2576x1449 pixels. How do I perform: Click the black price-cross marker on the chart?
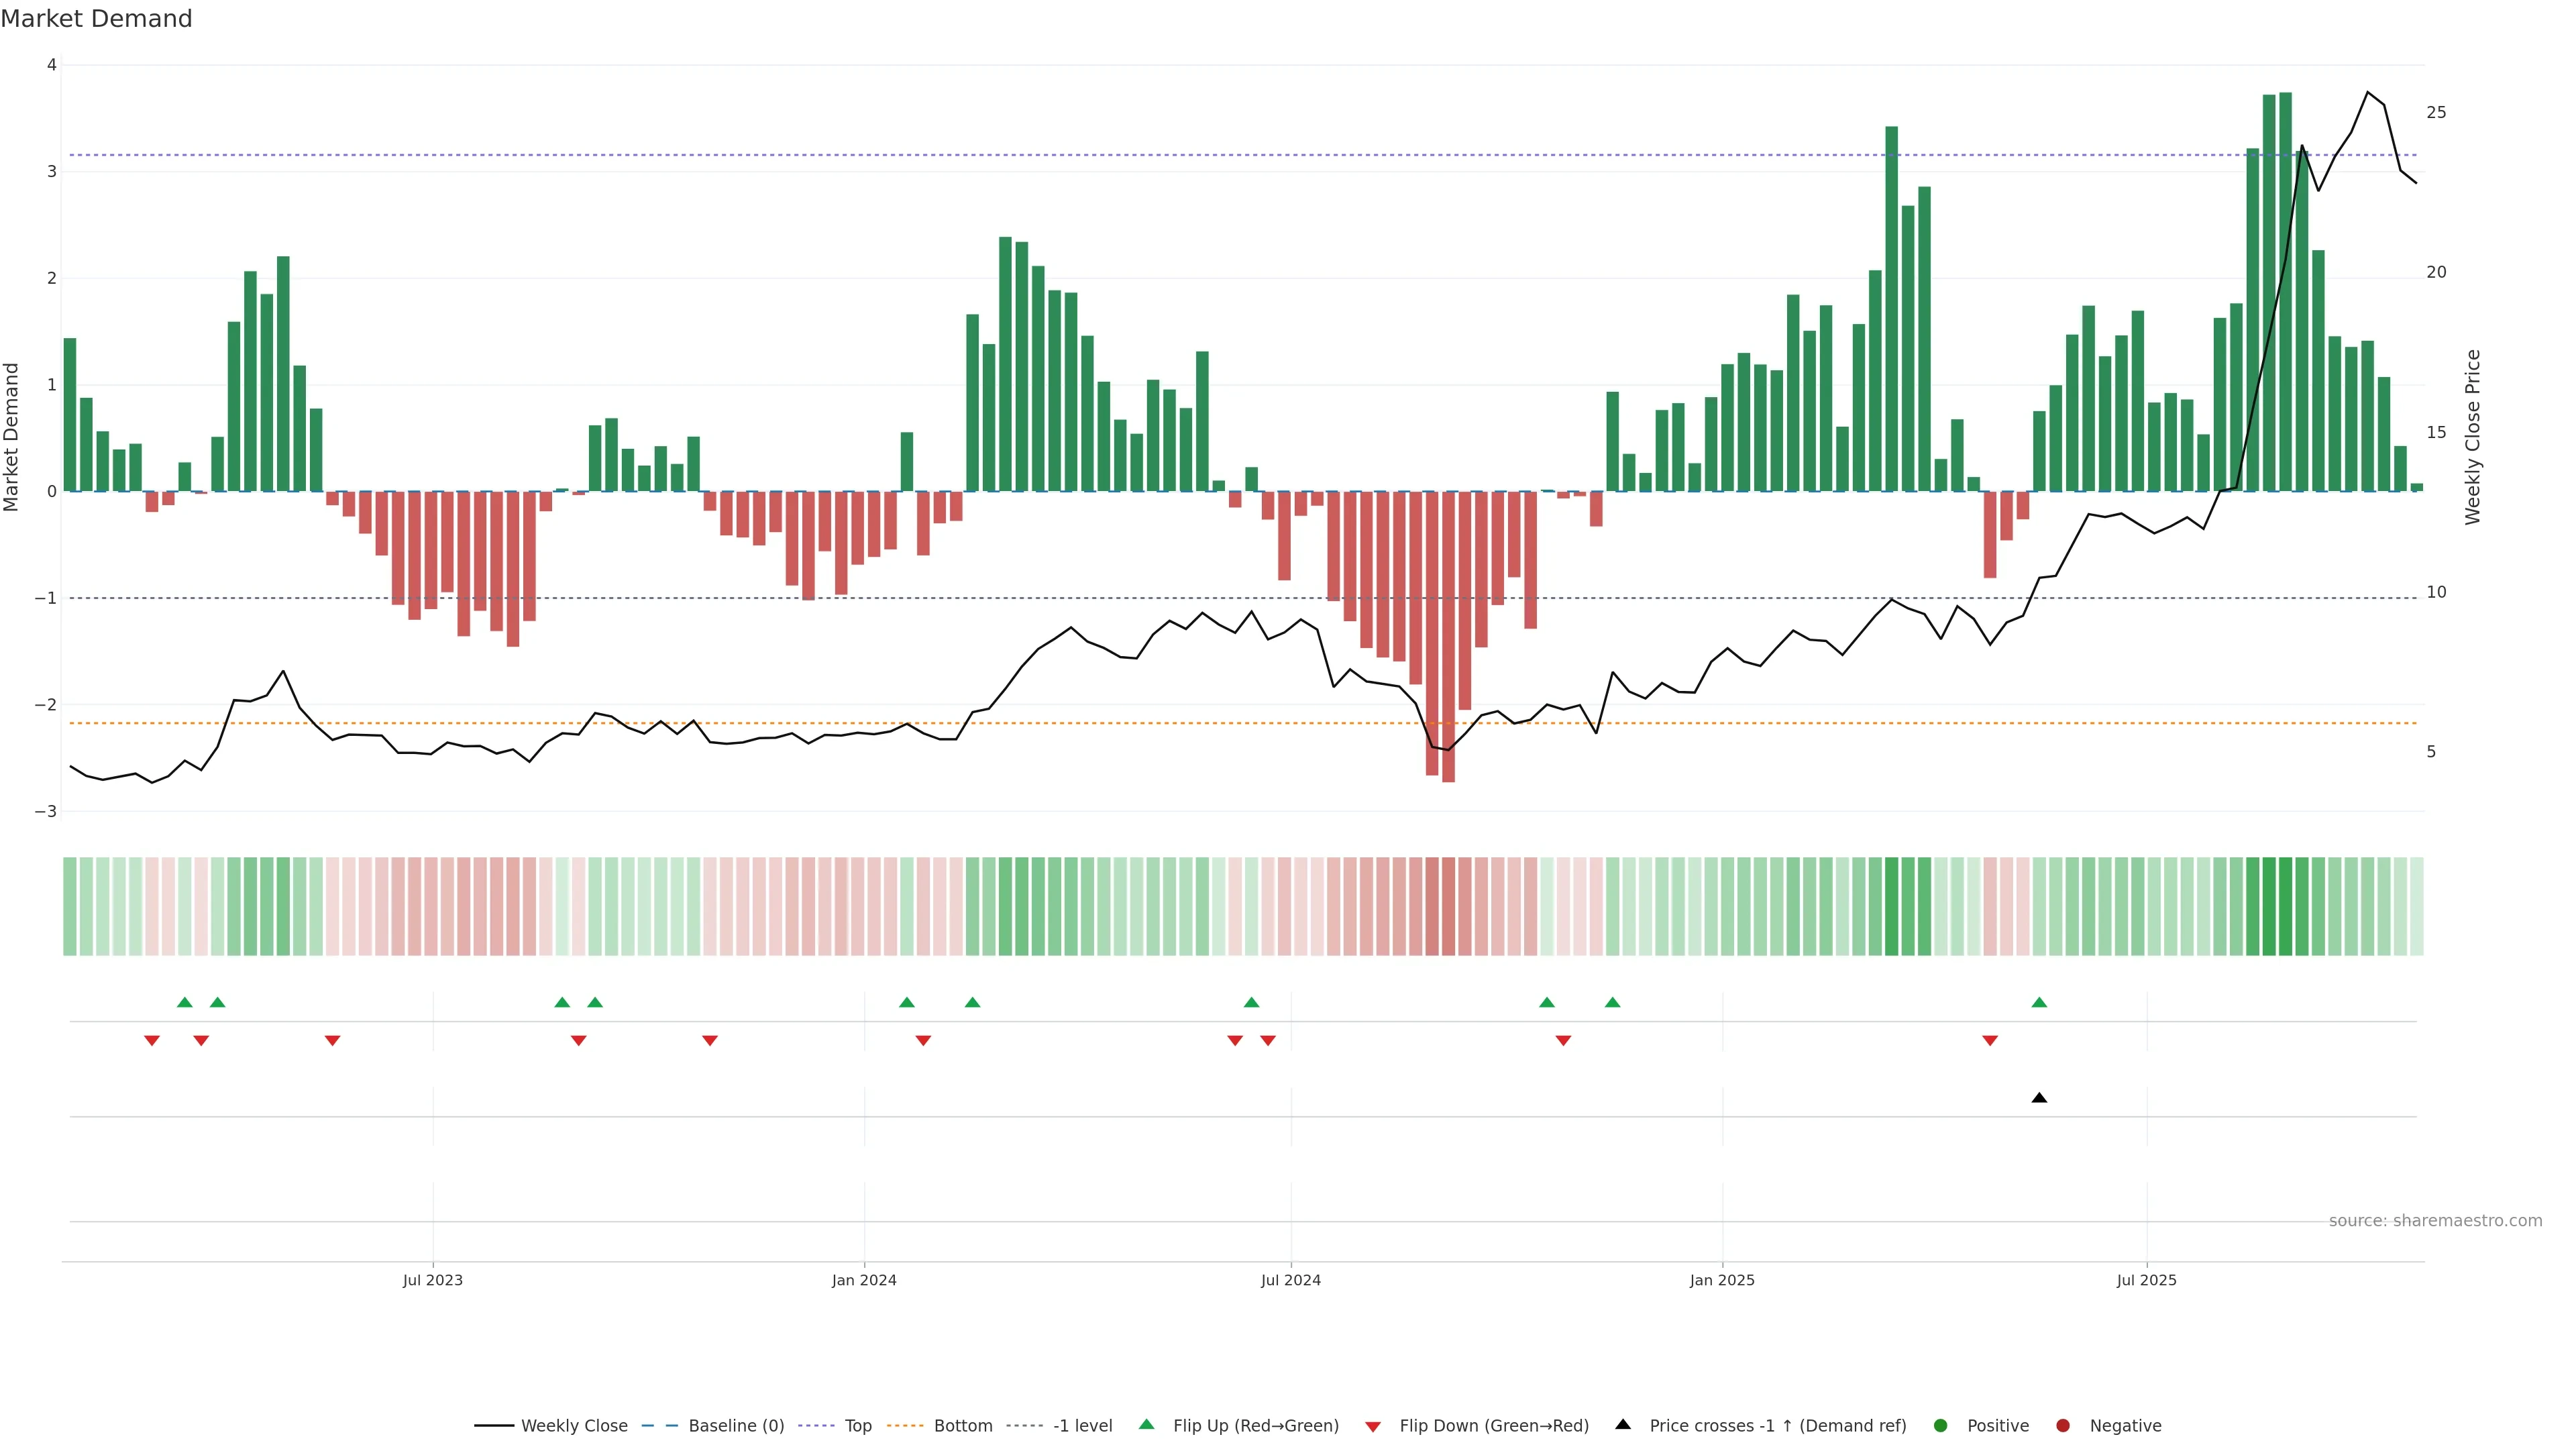2039,1098
